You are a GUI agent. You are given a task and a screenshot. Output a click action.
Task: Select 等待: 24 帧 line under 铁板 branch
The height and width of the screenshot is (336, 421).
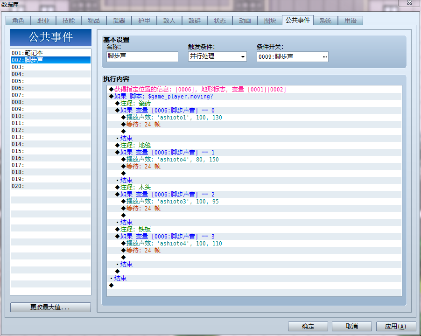(x=254, y=250)
